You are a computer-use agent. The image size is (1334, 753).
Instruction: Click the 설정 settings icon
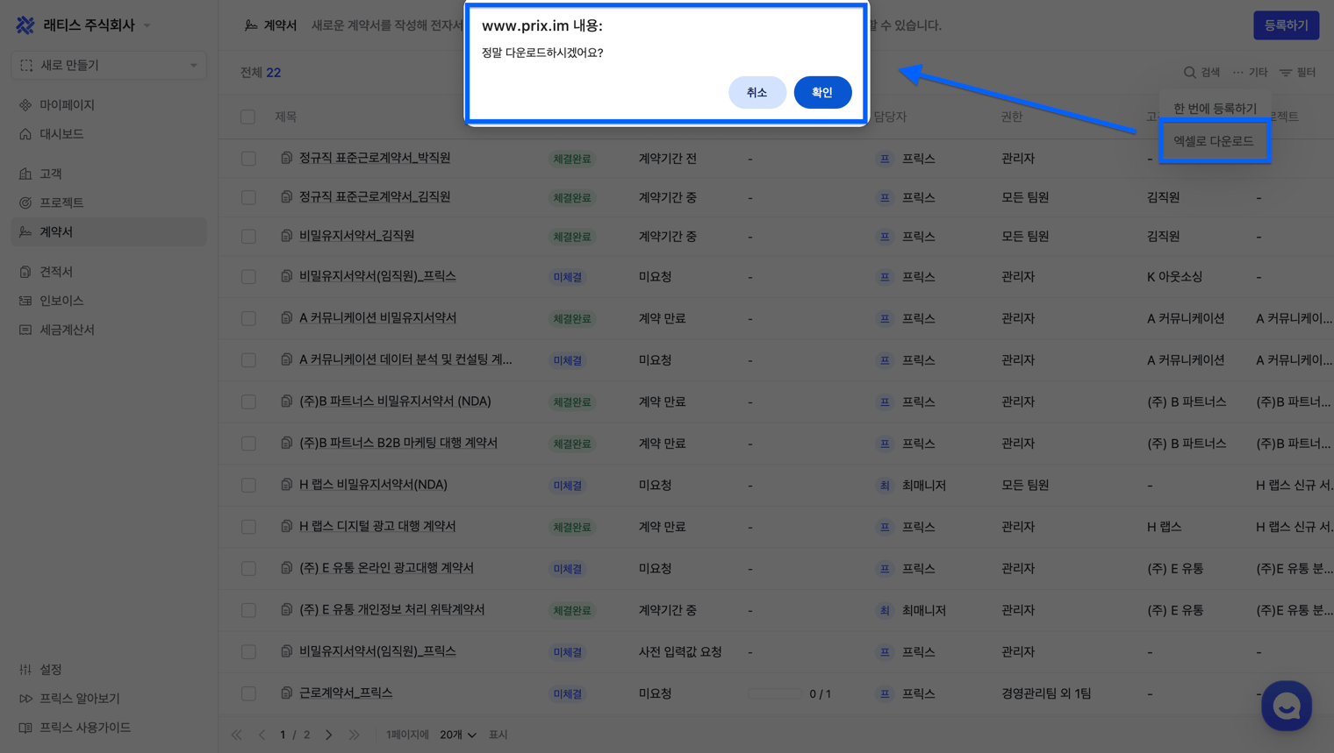coord(25,670)
